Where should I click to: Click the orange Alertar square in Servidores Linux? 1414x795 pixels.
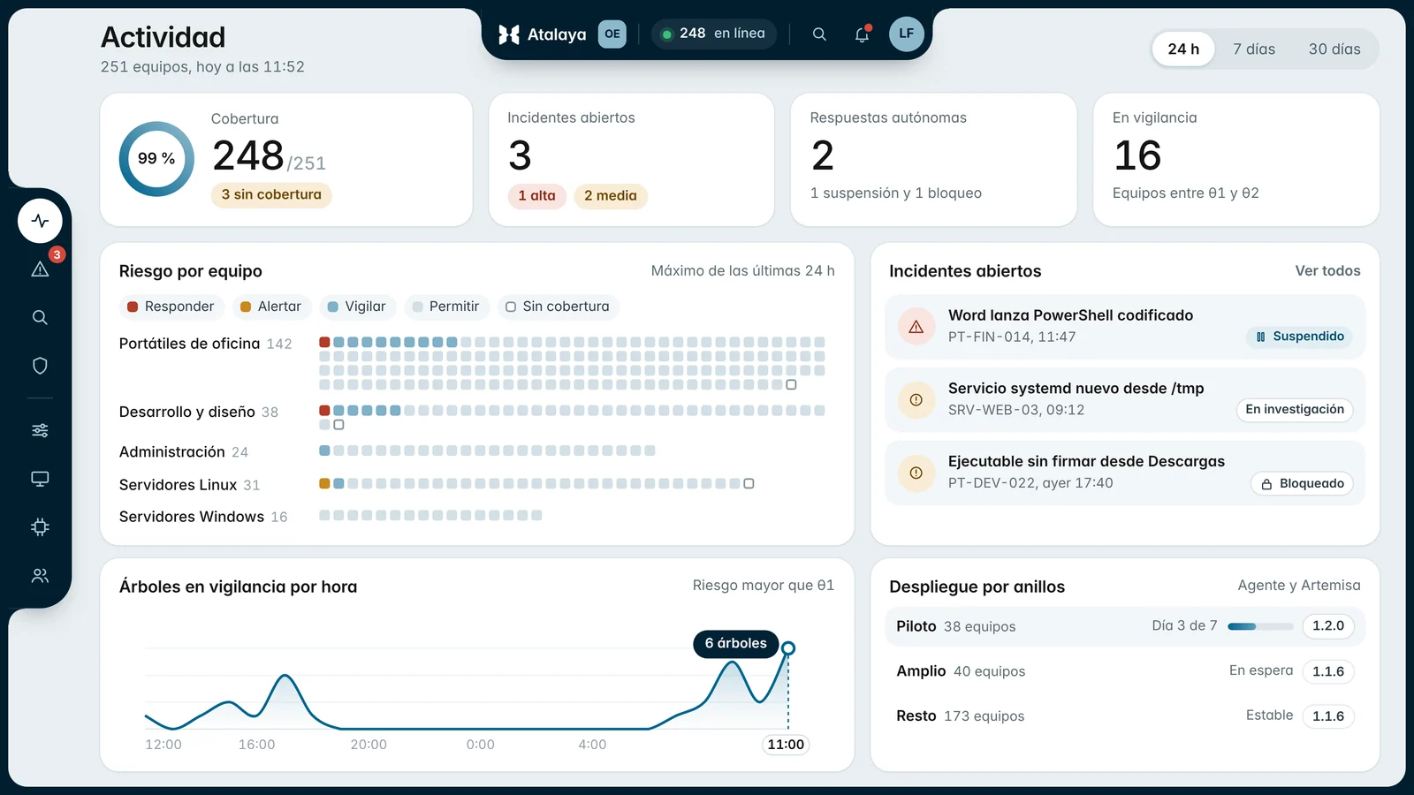tap(324, 483)
